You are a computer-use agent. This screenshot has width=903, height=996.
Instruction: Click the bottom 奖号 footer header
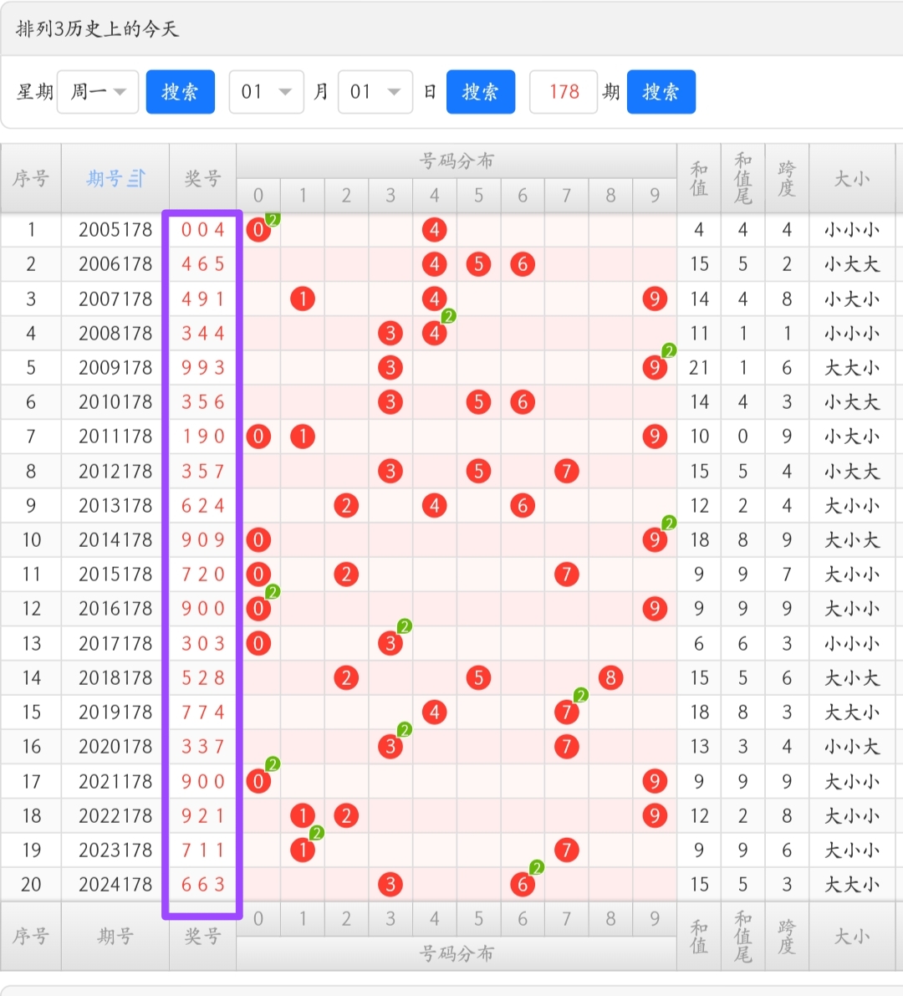click(x=202, y=936)
